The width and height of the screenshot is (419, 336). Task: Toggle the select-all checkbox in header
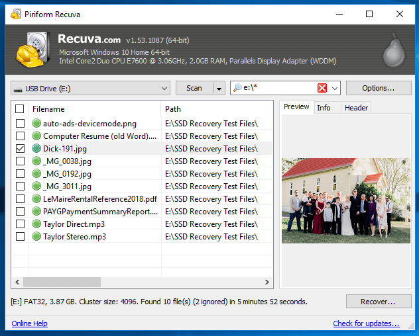tap(19, 108)
